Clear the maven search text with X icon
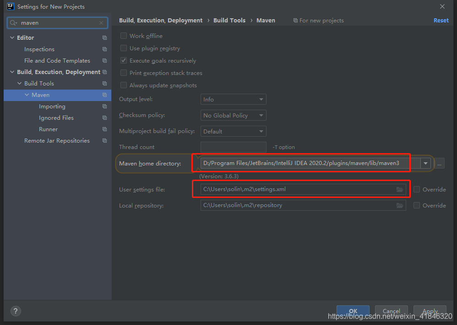Screen dimensions: 457x325 [101, 23]
